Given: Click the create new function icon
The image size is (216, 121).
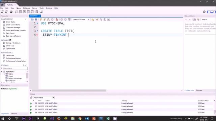Looking at the screenshot, I should pyautogui.click(x=32, y=12).
